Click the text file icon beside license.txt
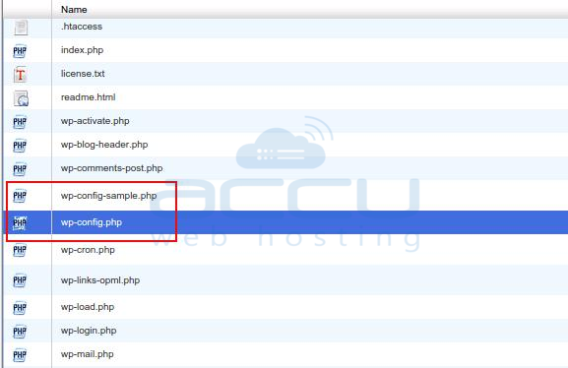The height and width of the screenshot is (368, 568). (x=21, y=75)
